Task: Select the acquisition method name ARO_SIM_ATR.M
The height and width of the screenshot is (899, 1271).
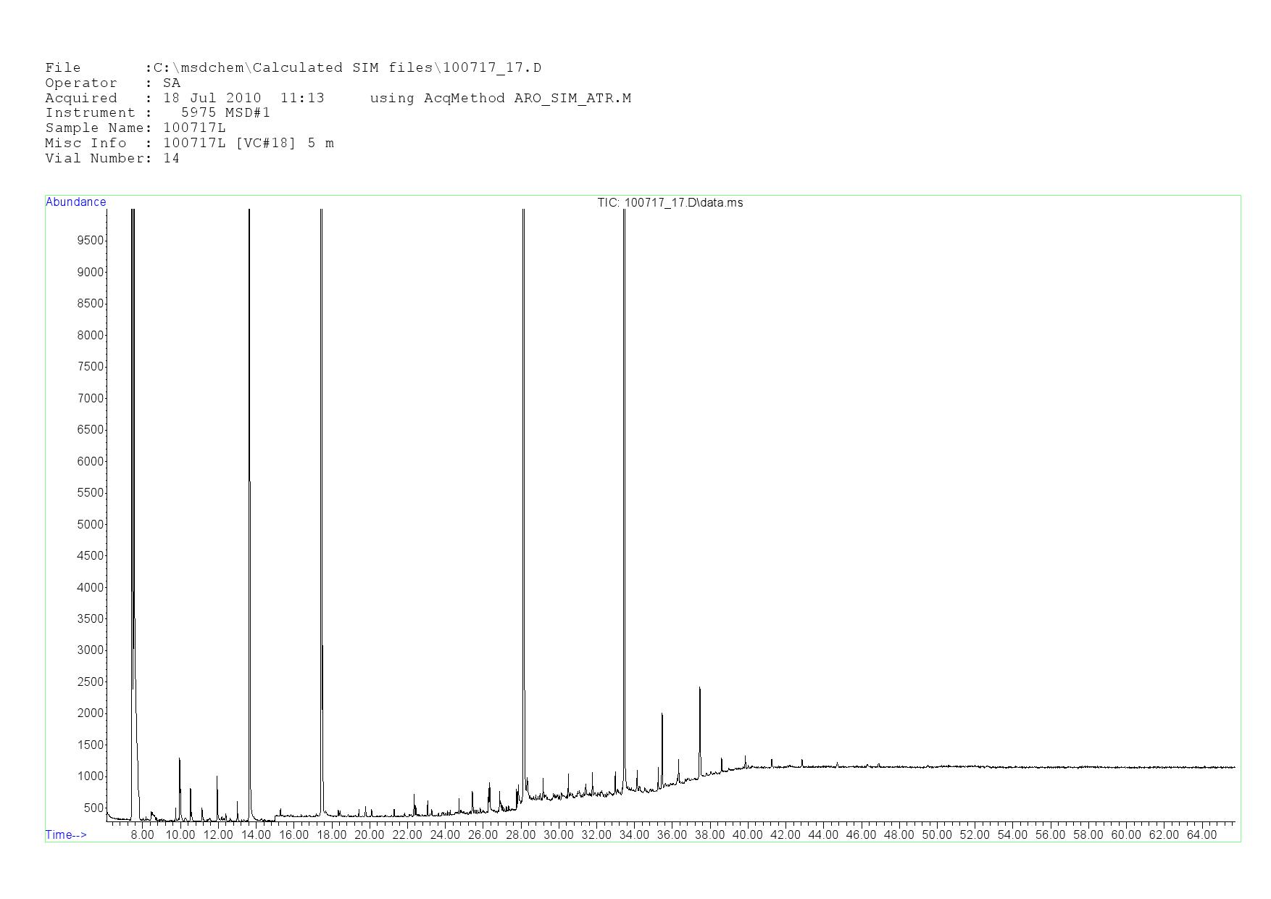Action: click(x=572, y=98)
